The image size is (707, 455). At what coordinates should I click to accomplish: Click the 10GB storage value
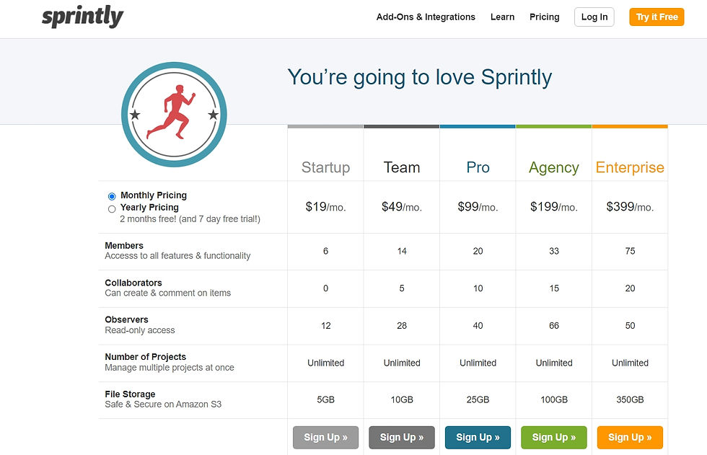coord(402,399)
